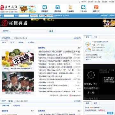Screen dimensions: 115x115
Task: Click the 裕德典当 banner advertisement
Action: [x=57, y=23]
